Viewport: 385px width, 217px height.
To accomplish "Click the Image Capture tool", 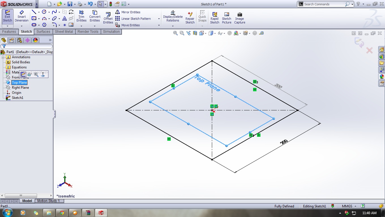I will [x=240, y=18].
